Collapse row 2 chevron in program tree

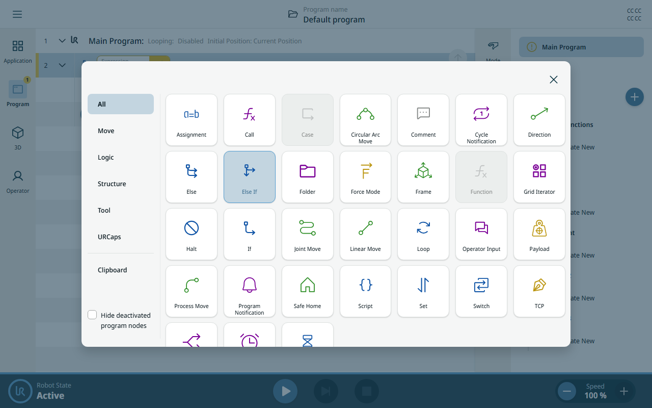(62, 65)
